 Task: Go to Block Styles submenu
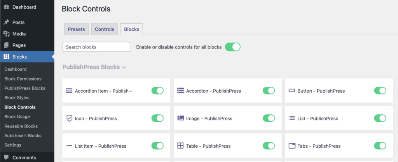coord(17,97)
